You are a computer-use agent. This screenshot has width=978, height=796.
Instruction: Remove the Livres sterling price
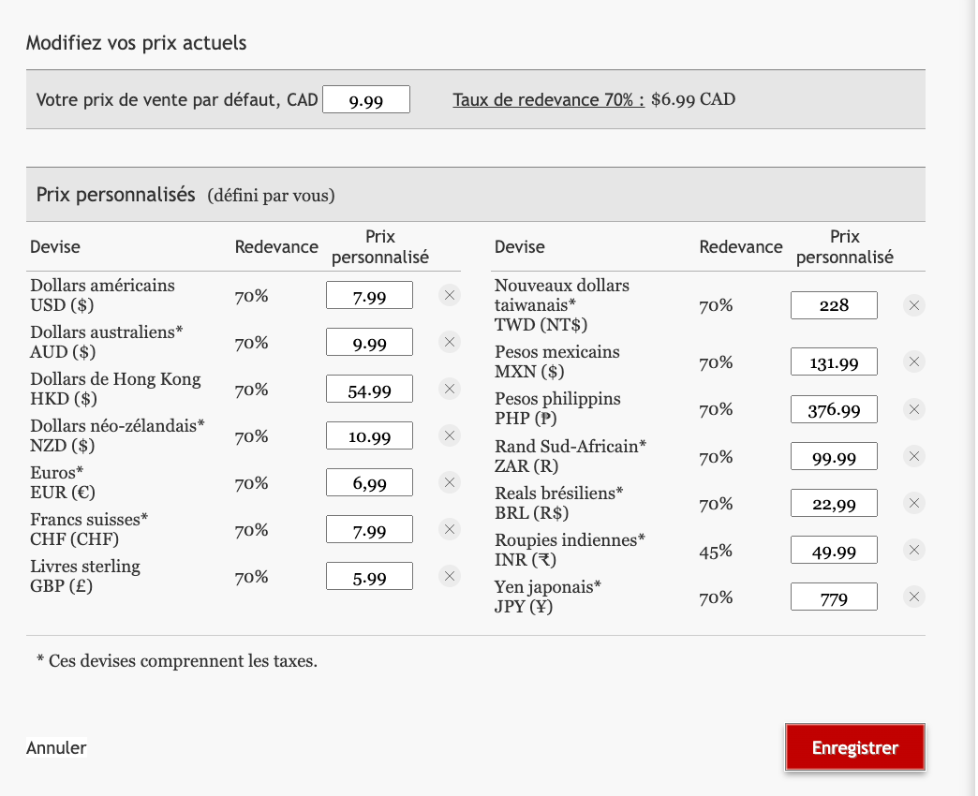[x=449, y=578]
